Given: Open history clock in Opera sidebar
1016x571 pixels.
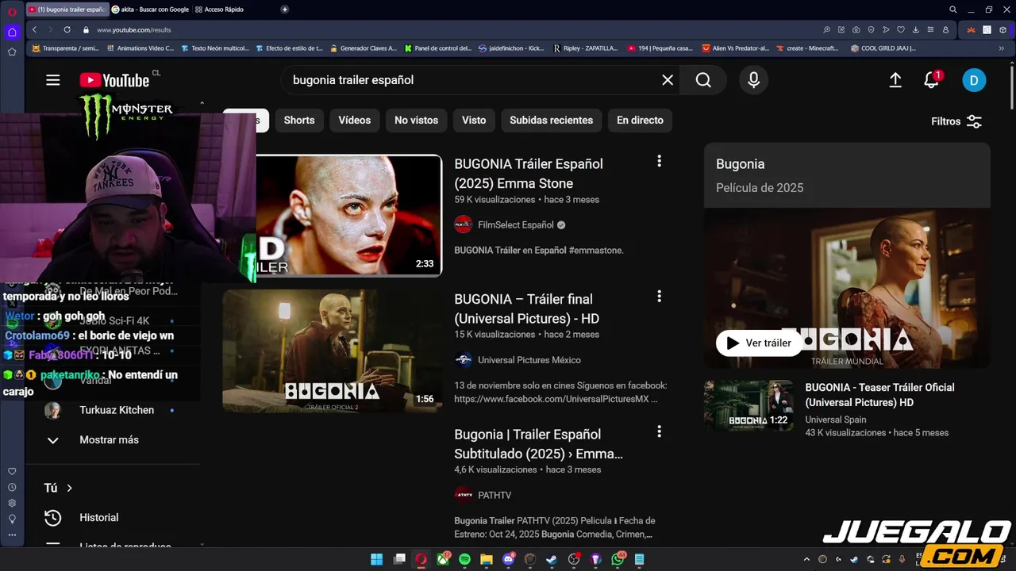Looking at the screenshot, I should tap(12, 487).
